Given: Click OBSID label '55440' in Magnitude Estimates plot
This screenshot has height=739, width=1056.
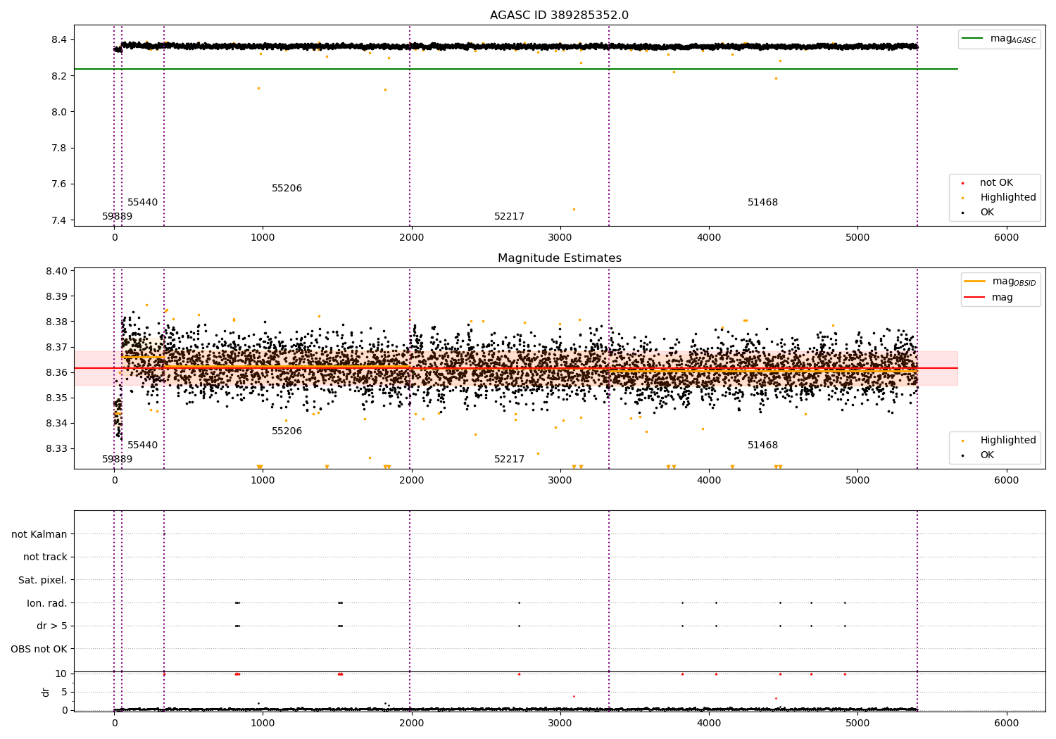Looking at the screenshot, I should (143, 446).
